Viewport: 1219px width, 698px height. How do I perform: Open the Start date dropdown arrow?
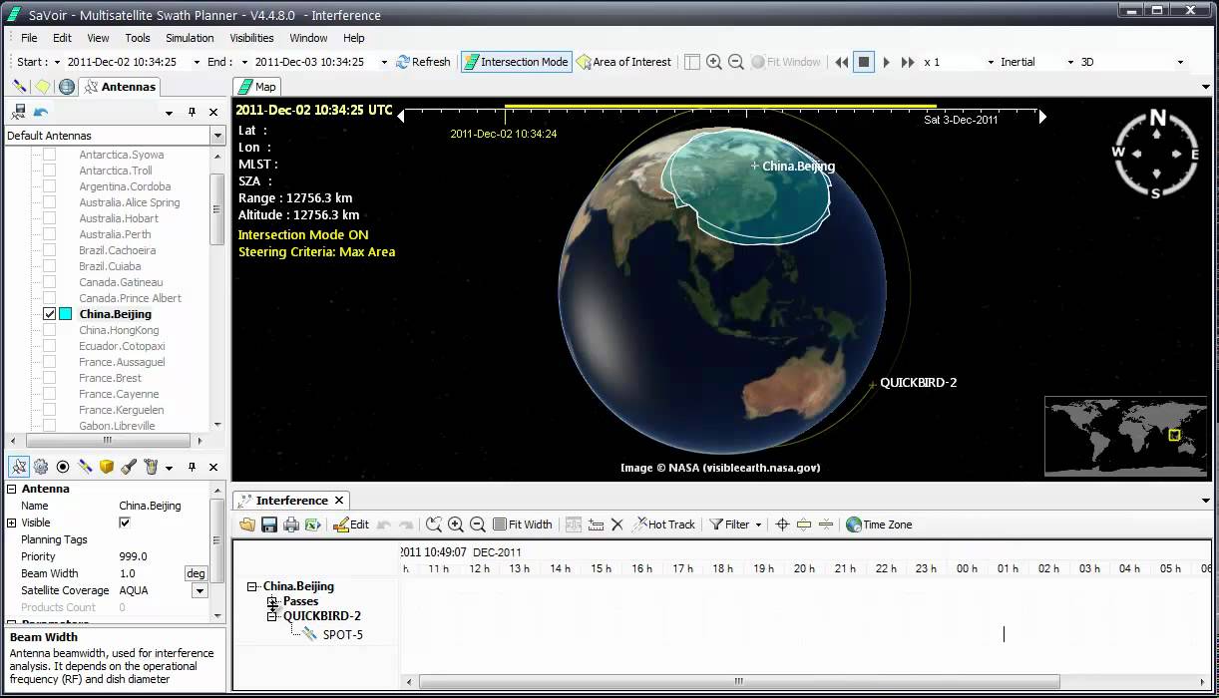[x=195, y=62]
